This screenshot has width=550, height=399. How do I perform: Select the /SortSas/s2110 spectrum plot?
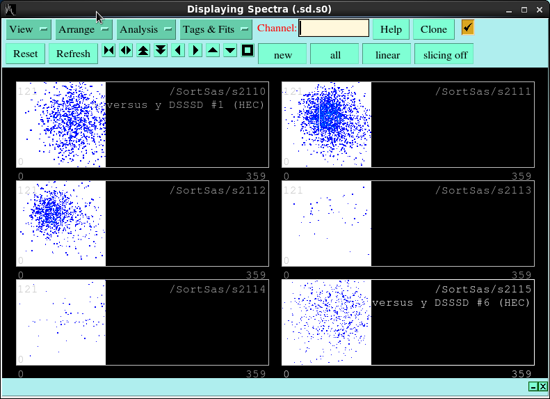point(143,125)
